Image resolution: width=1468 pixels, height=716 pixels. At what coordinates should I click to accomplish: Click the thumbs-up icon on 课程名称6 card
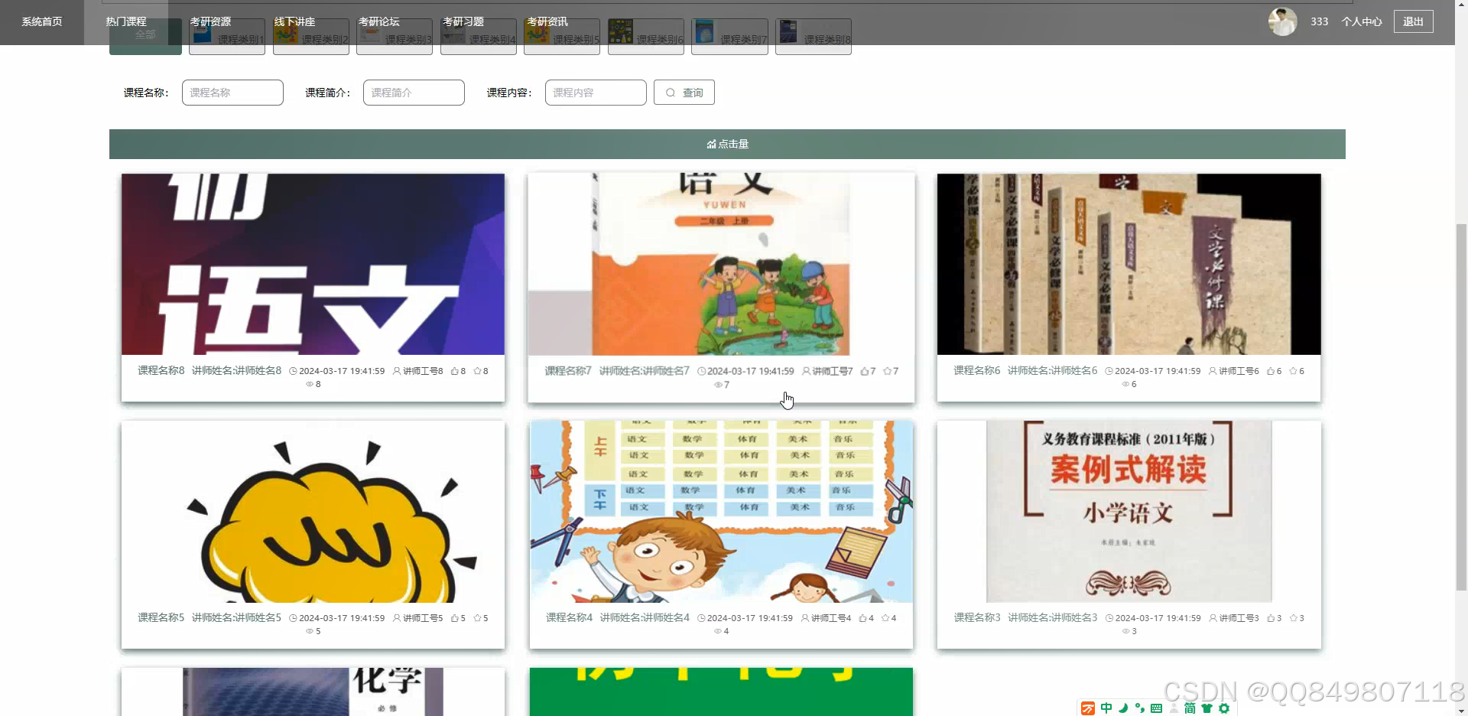1271,371
